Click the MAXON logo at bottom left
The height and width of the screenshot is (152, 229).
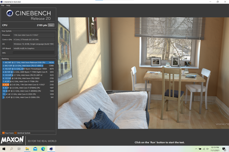[x=12, y=140]
